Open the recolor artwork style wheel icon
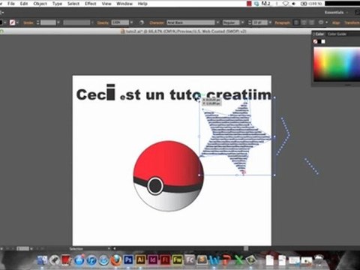 pos(142,22)
